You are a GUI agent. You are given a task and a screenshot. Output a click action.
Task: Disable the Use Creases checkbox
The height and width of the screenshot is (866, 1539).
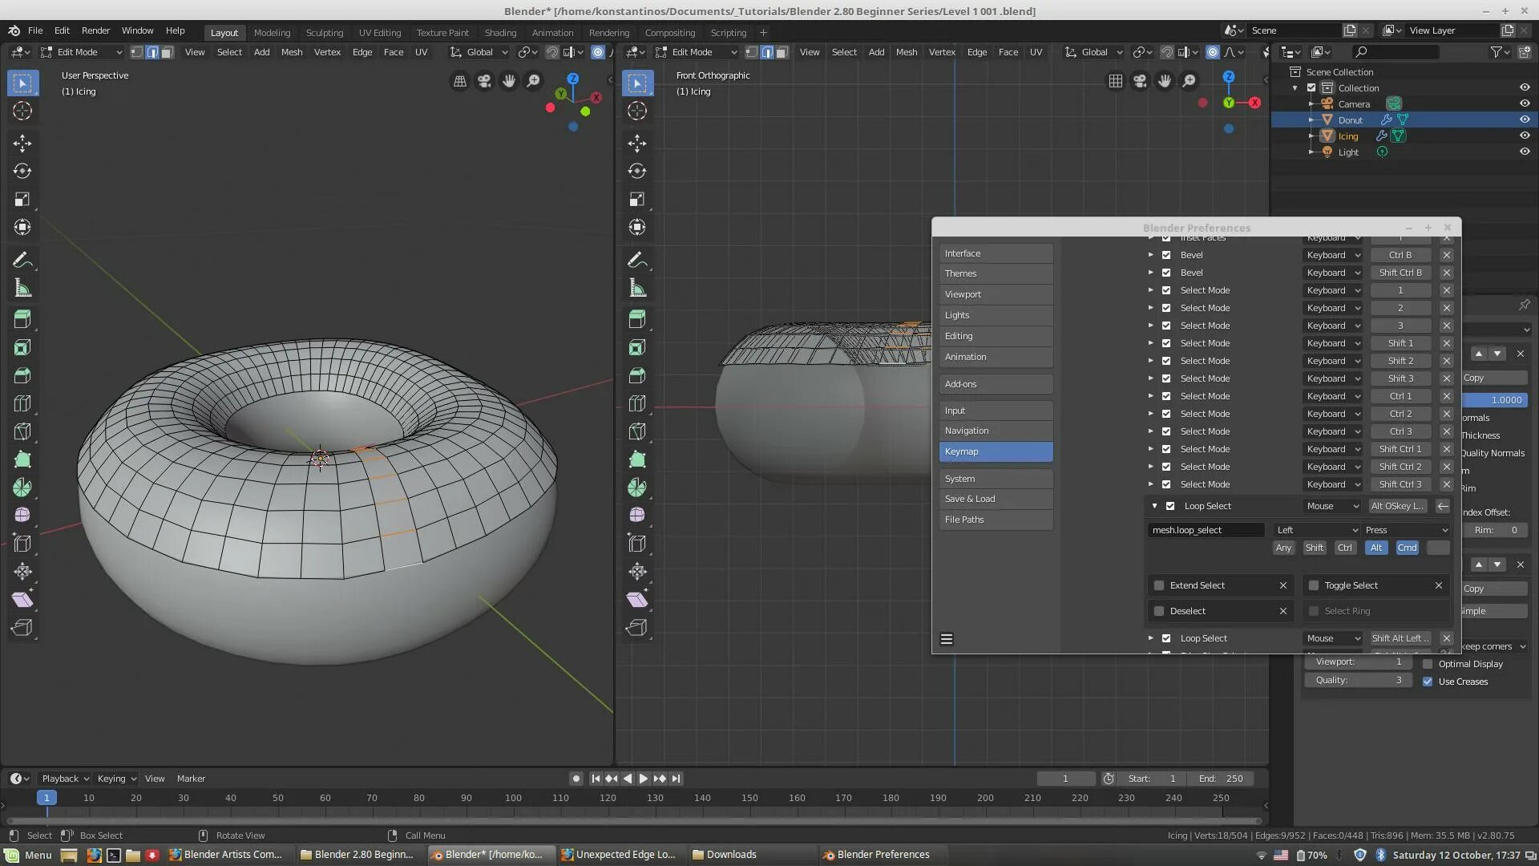pyautogui.click(x=1428, y=682)
